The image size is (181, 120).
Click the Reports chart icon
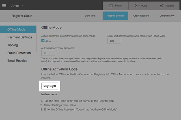(161, 5)
